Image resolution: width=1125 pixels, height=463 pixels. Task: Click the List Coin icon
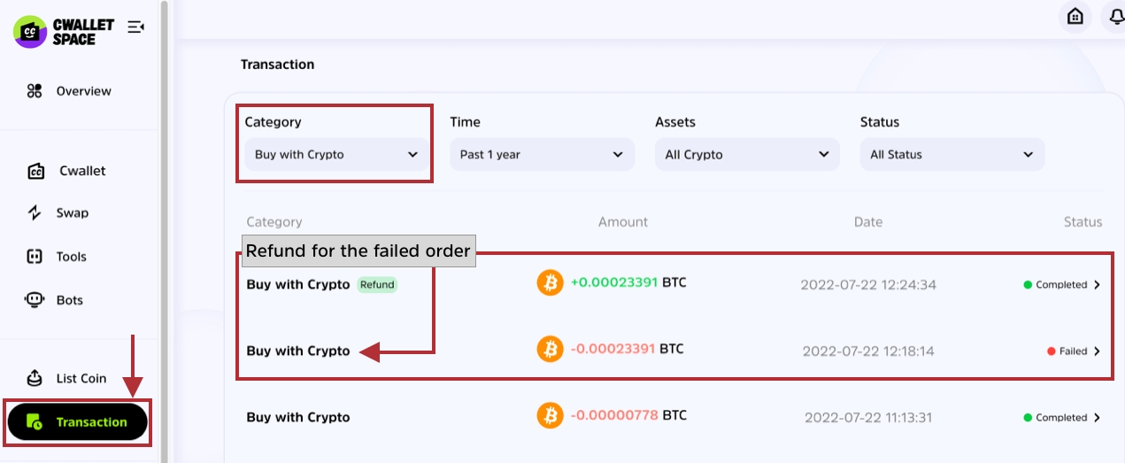[35, 378]
